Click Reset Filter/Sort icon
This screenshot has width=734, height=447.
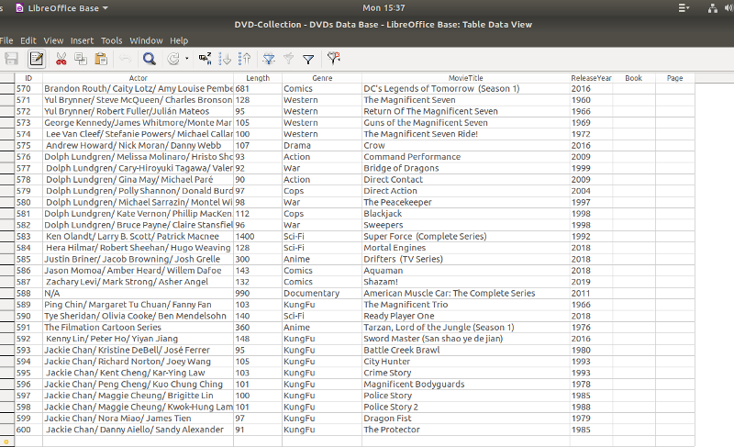point(333,58)
